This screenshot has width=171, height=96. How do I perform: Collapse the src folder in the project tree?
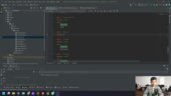click(x=6, y=22)
